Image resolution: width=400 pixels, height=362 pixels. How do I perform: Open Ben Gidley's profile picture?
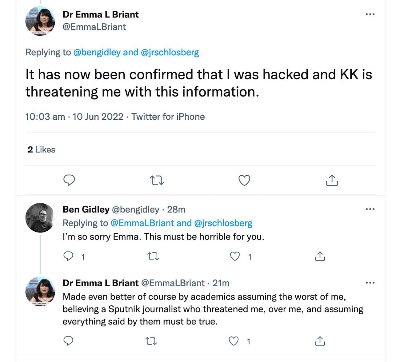40,218
